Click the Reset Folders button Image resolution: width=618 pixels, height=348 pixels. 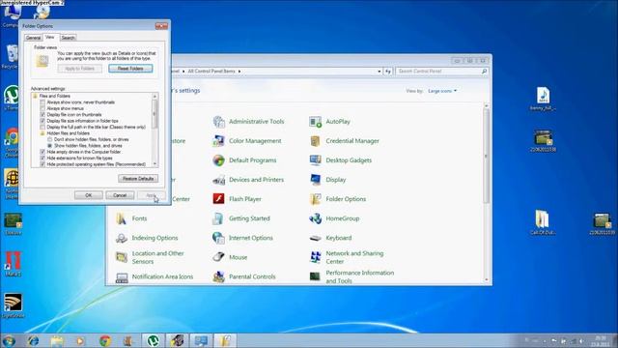130,69
